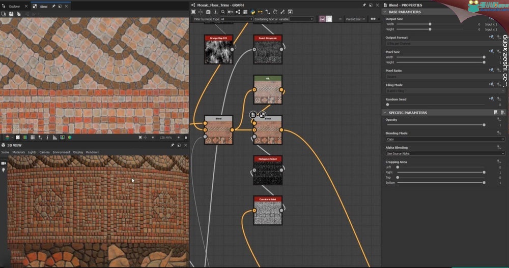Open histogram icon in 2D view bottom bar
The width and height of the screenshot is (509, 268).
(54, 138)
